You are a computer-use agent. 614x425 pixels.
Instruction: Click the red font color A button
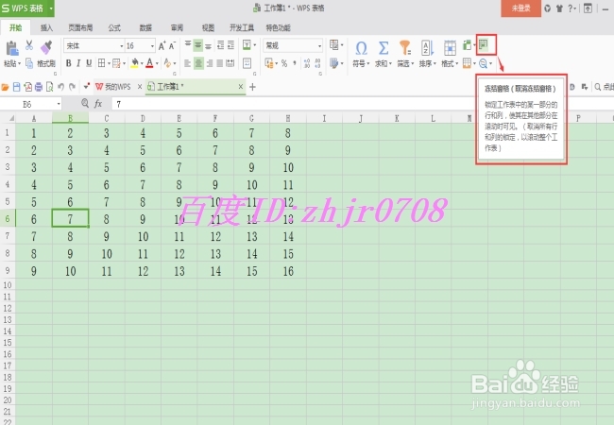(149, 63)
